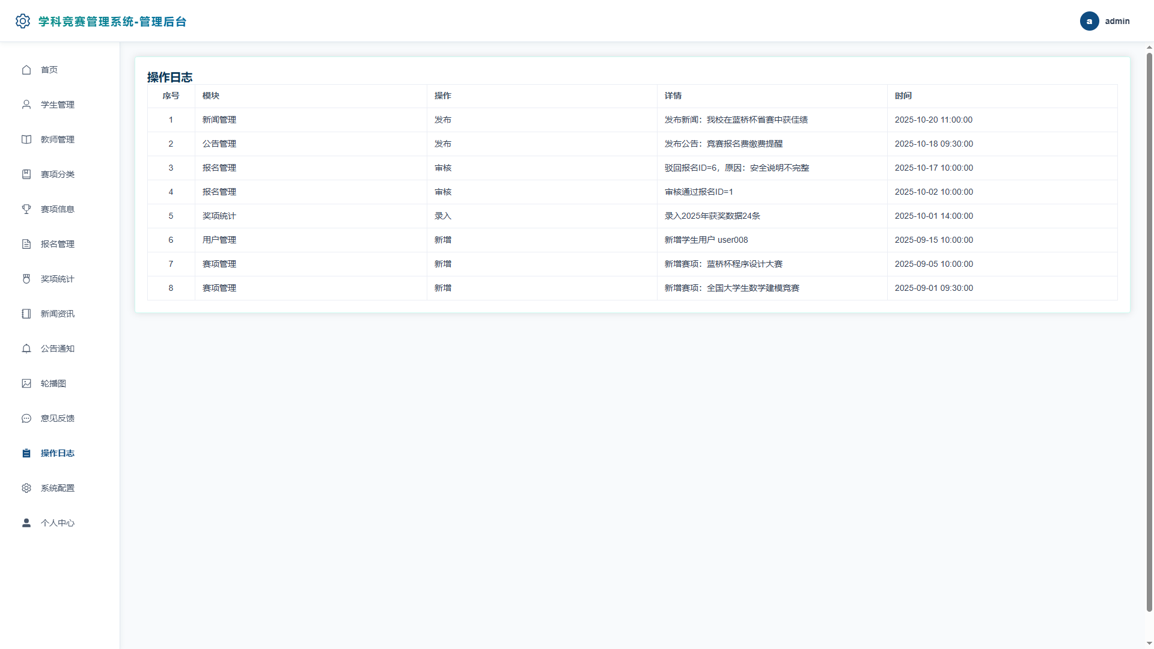Image resolution: width=1154 pixels, height=649 pixels.
Task: Click the chat bubble icon for 意见反馈
Action: tap(26, 418)
